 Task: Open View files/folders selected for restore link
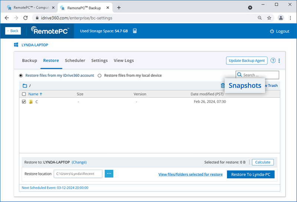[x=190, y=174]
